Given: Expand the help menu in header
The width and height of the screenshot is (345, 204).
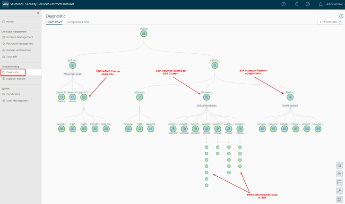Looking at the screenshot, I should coord(285,4).
